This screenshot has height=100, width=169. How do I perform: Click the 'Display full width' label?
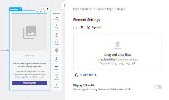[x=84, y=85]
